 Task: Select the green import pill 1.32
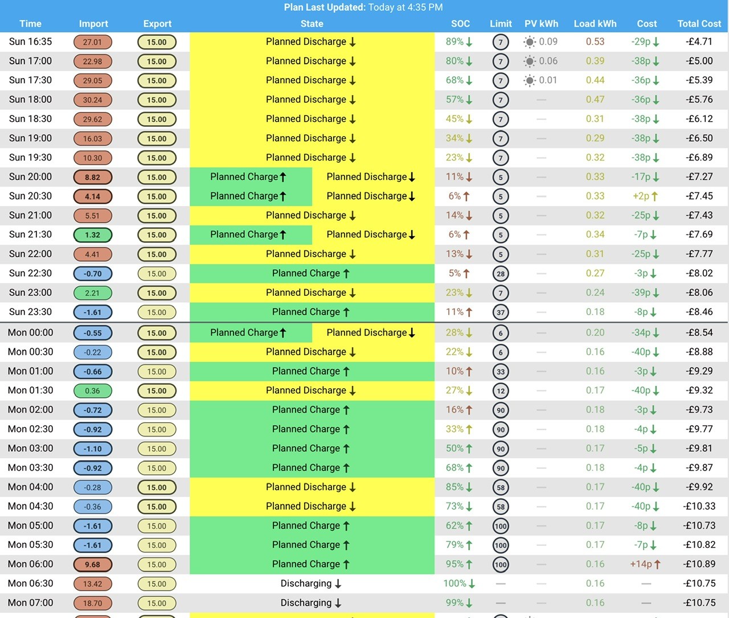click(x=93, y=235)
